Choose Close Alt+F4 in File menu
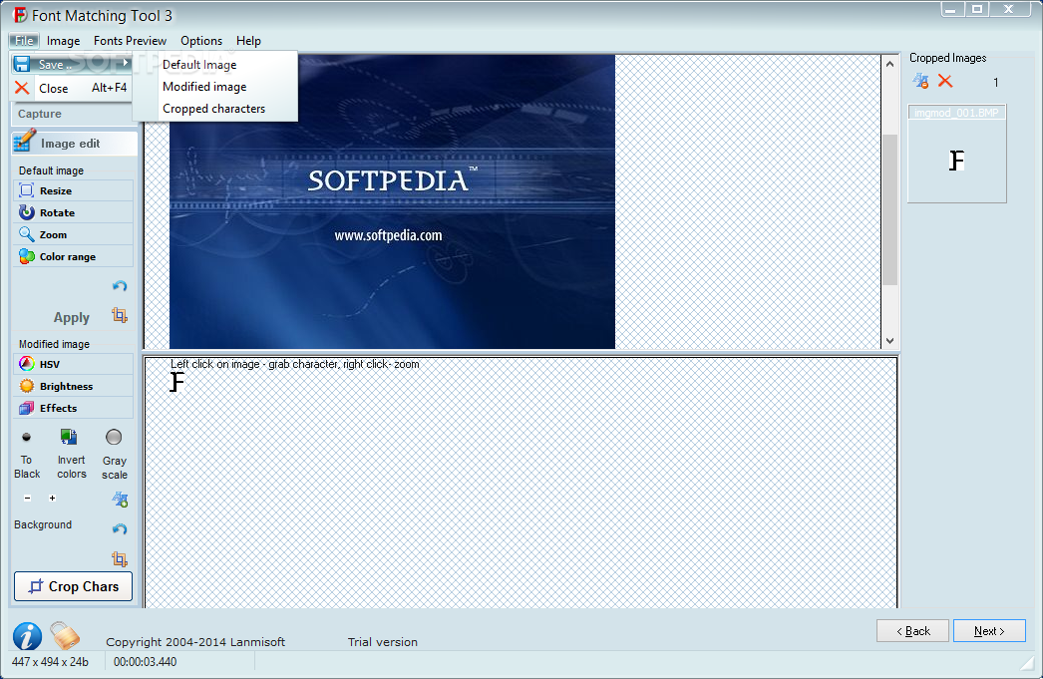 71,88
